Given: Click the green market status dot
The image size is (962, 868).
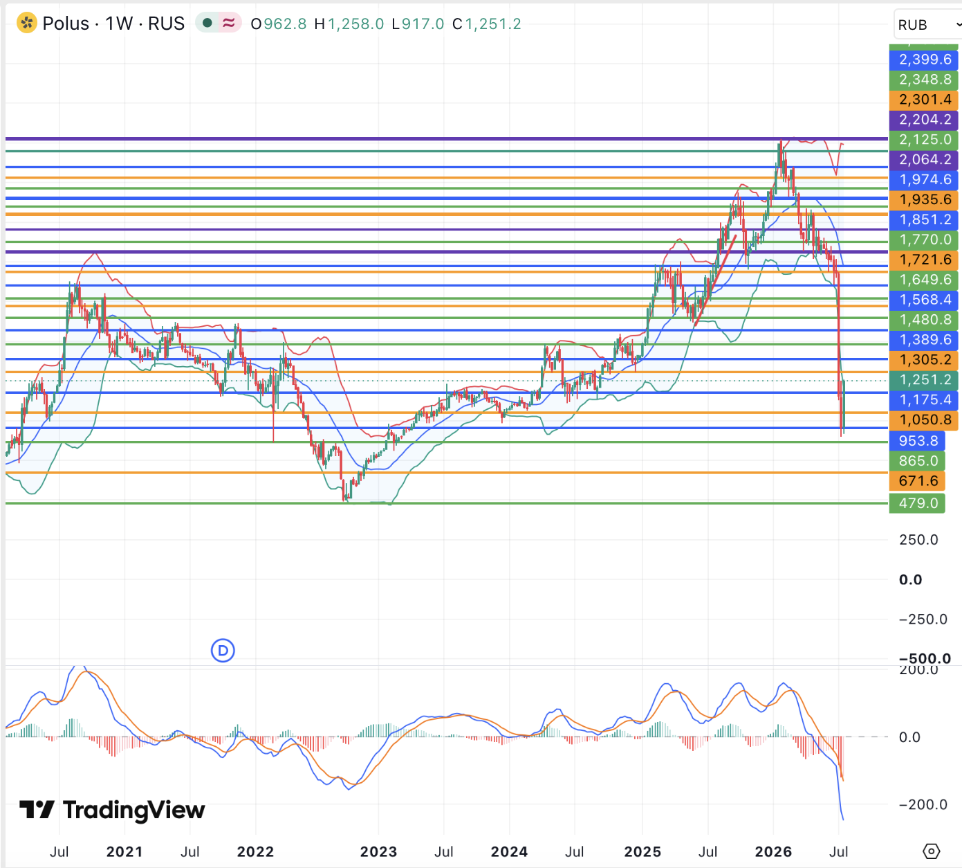Looking at the screenshot, I should [x=207, y=23].
